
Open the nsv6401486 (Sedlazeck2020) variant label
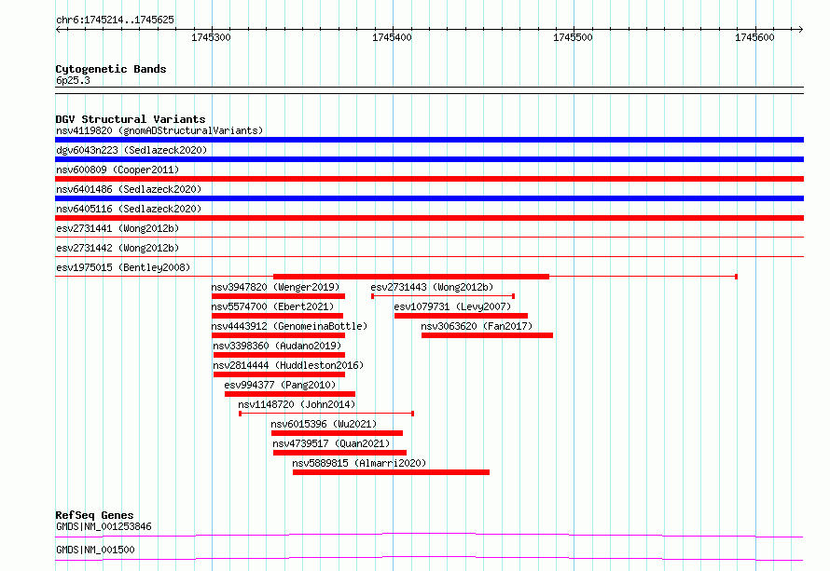(x=129, y=189)
